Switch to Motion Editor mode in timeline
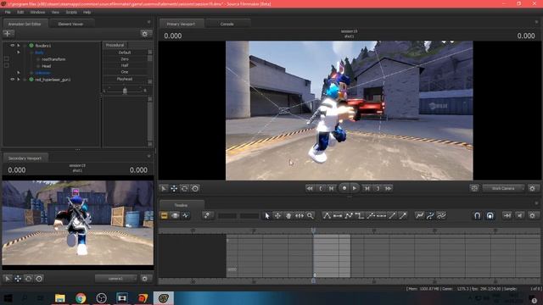The width and height of the screenshot is (543, 305). tap(176, 216)
